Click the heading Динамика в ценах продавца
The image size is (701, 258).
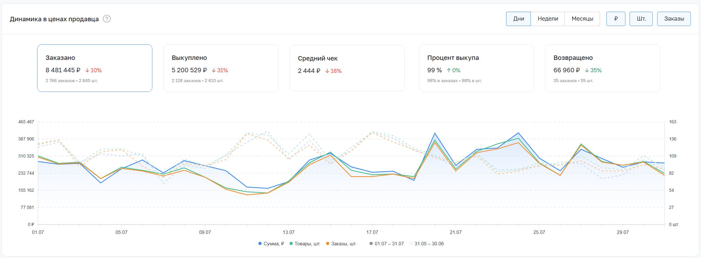click(54, 19)
